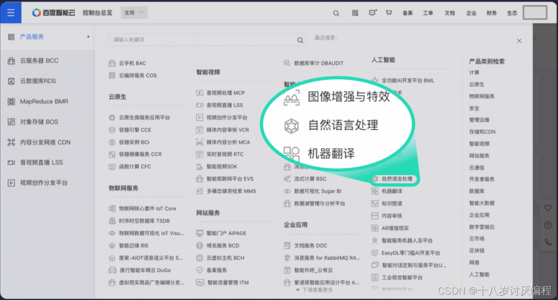This screenshot has width=558, height=300.
Task: Open the 工单 menu item
Action: click(428, 13)
